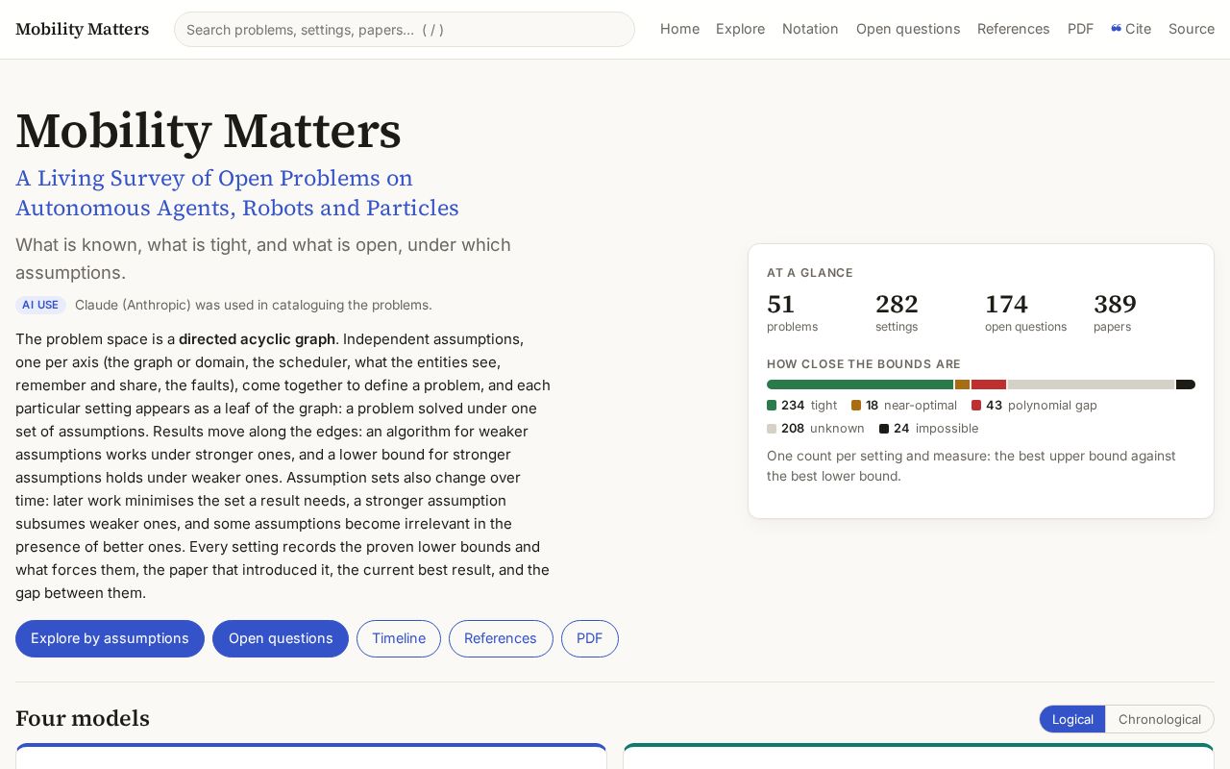Open the Notation page in the header

coord(810,29)
